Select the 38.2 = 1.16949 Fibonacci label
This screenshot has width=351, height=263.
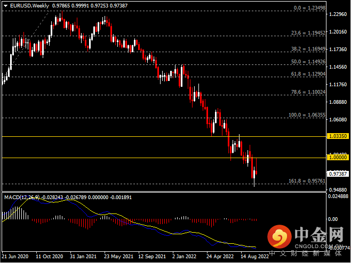tap(308, 48)
